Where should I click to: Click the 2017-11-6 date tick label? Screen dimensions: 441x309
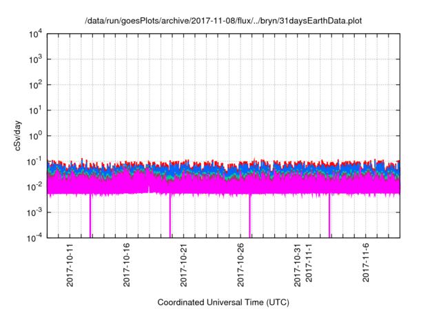366,263
